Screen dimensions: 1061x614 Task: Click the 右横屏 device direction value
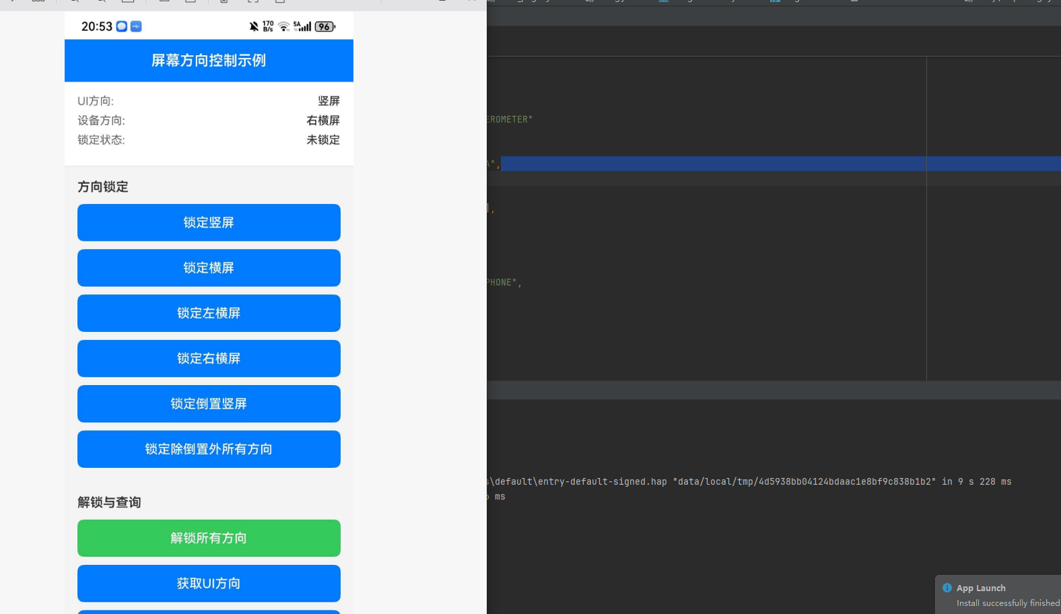pos(323,121)
